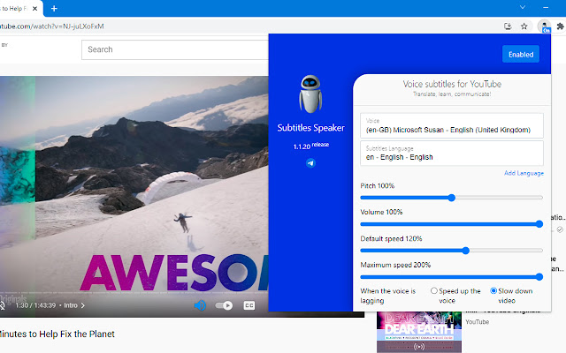Open a new browser tab
The width and height of the screenshot is (566, 353).
pos(54,8)
